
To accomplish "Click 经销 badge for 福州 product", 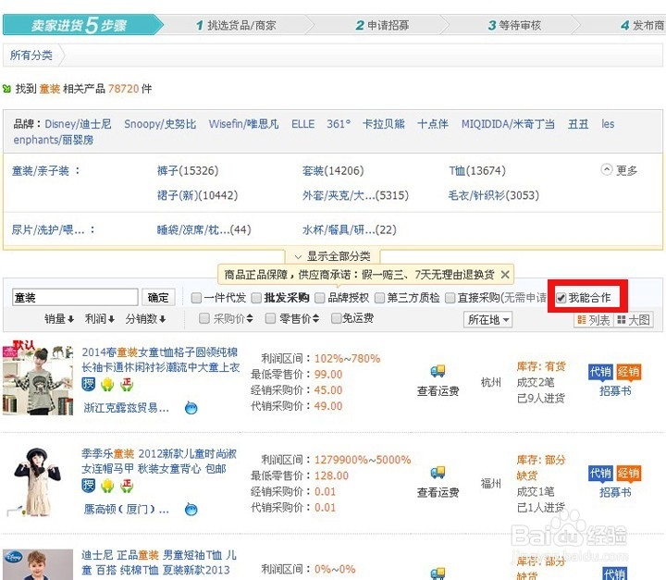I will [x=629, y=474].
